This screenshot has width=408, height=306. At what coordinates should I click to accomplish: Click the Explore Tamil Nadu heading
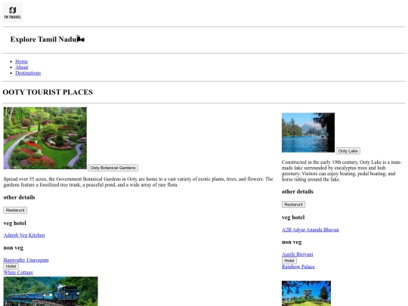pos(48,39)
